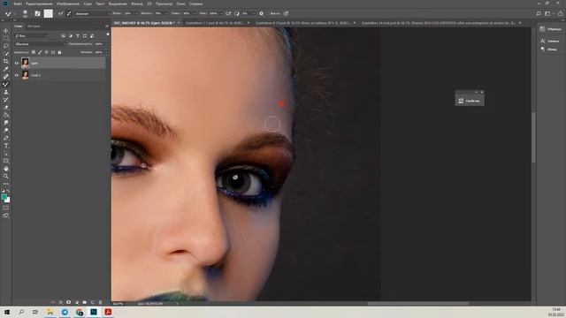Open layer fill slider arrow
566x318 pixels.
pyautogui.click(x=106, y=52)
